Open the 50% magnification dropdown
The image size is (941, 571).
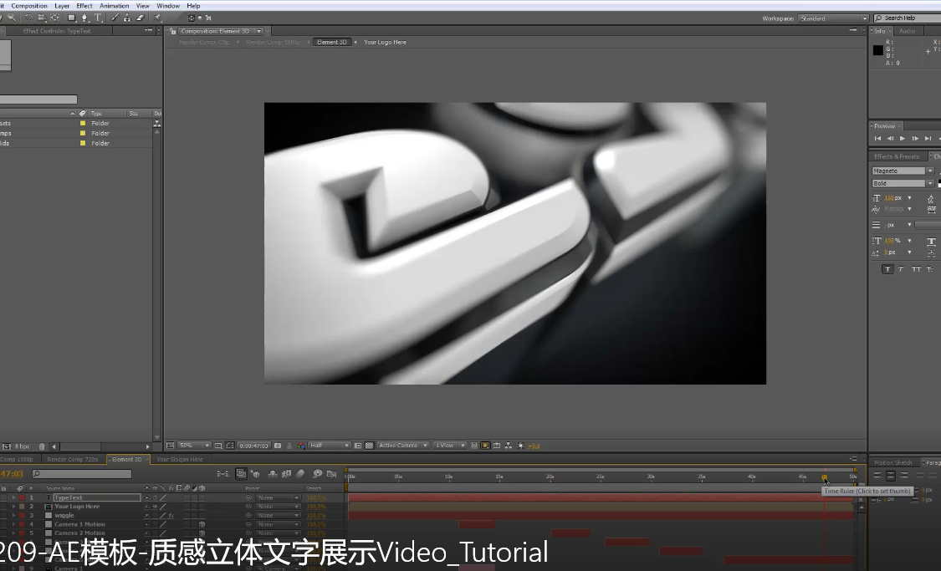pyautogui.click(x=194, y=446)
